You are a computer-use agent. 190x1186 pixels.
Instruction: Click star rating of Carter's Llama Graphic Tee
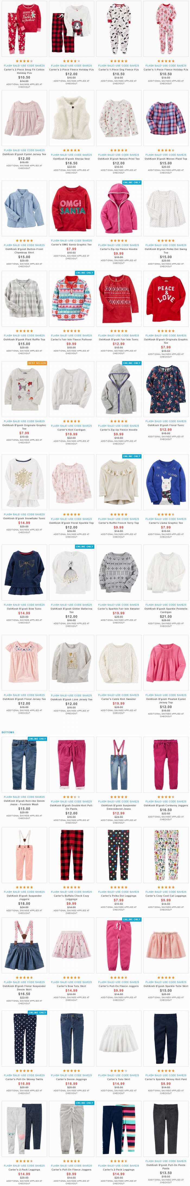(x=166, y=514)
